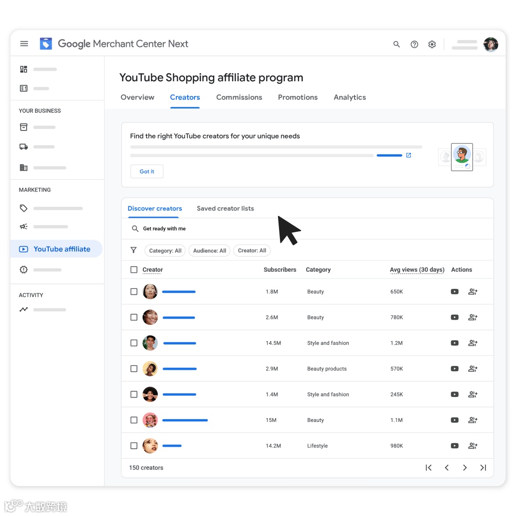516x516 pixels.
Task: Open the Creator: All filter
Action: pyautogui.click(x=252, y=250)
